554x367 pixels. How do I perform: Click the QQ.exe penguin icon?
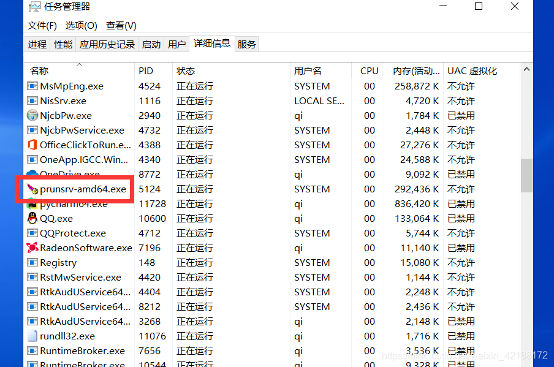coord(32,218)
